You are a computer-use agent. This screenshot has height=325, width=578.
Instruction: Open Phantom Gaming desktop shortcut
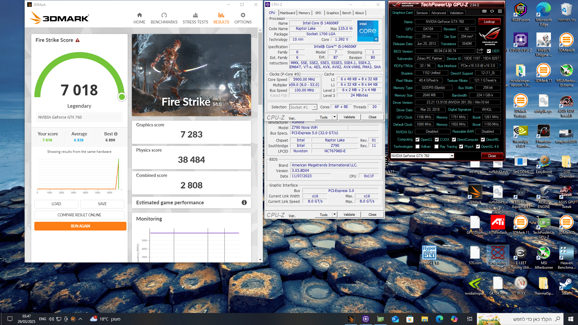tap(544, 136)
